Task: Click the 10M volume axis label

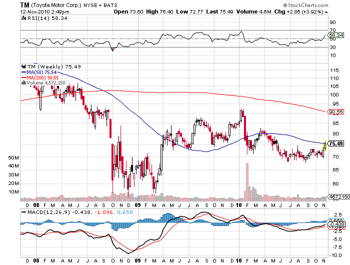Action: [13, 192]
